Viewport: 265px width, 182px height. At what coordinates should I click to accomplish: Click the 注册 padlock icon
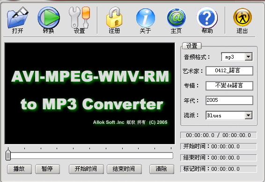[x=114, y=18]
